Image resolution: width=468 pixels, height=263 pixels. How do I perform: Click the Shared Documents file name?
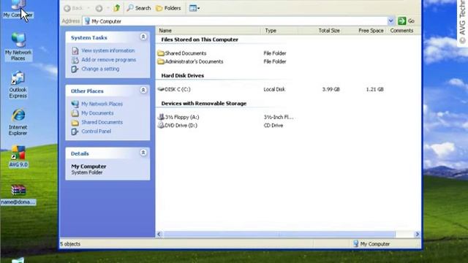pyautogui.click(x=185, y=53)
